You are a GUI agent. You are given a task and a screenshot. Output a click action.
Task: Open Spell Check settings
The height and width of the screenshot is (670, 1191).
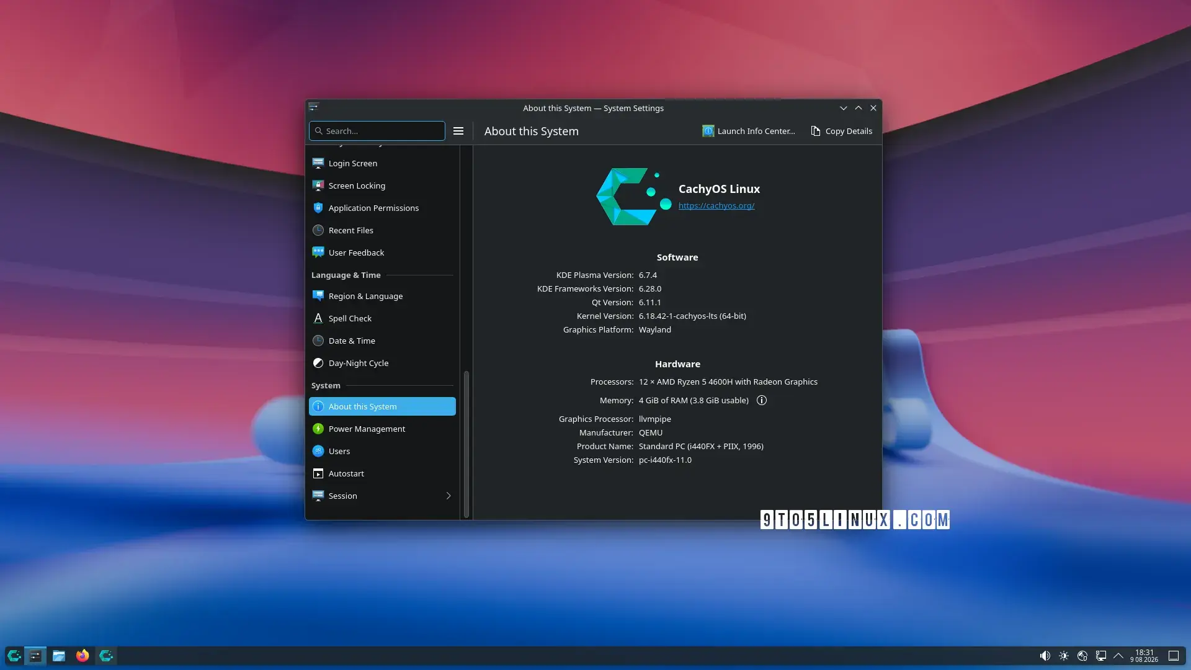pos(382,318)
